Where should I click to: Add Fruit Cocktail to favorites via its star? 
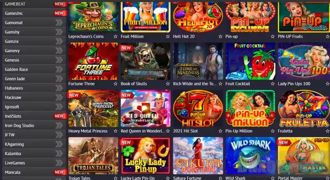[x=273, y=84]
